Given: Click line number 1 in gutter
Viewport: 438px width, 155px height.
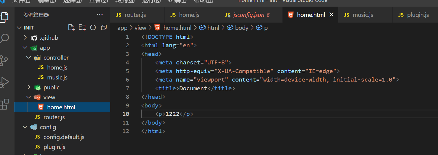Looking at the screenshot, I should pyautogui.click(x=127, y=37).
